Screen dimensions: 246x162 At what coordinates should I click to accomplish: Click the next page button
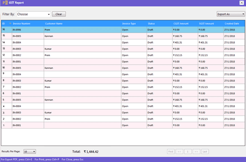click(x=196, y=151)
